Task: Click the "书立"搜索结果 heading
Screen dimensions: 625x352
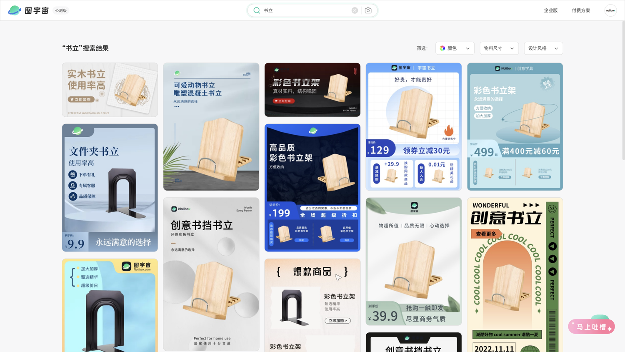Action: [85, 48]
